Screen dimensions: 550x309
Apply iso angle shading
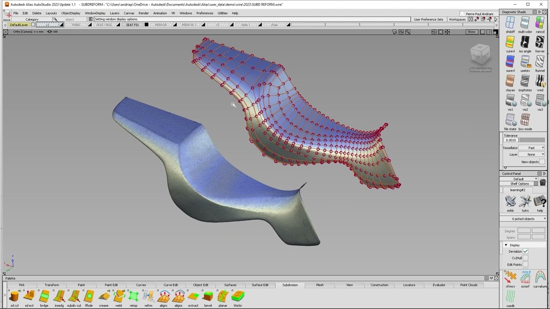click(x=525, y=42)
